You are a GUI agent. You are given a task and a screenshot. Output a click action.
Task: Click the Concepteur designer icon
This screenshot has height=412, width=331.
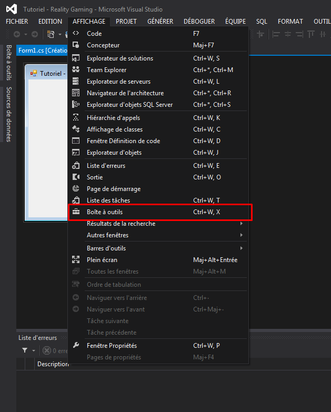[76, 45]
